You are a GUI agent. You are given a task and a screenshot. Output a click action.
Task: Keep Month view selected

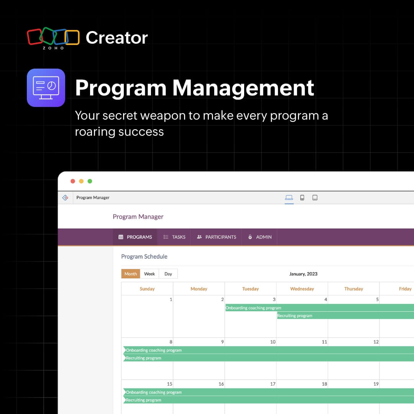(130, 274)
